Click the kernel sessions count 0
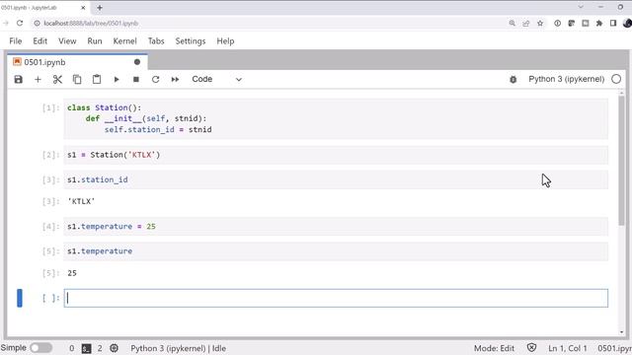The image size is (632, 355). pyautogui.click(x=72, y=348)
